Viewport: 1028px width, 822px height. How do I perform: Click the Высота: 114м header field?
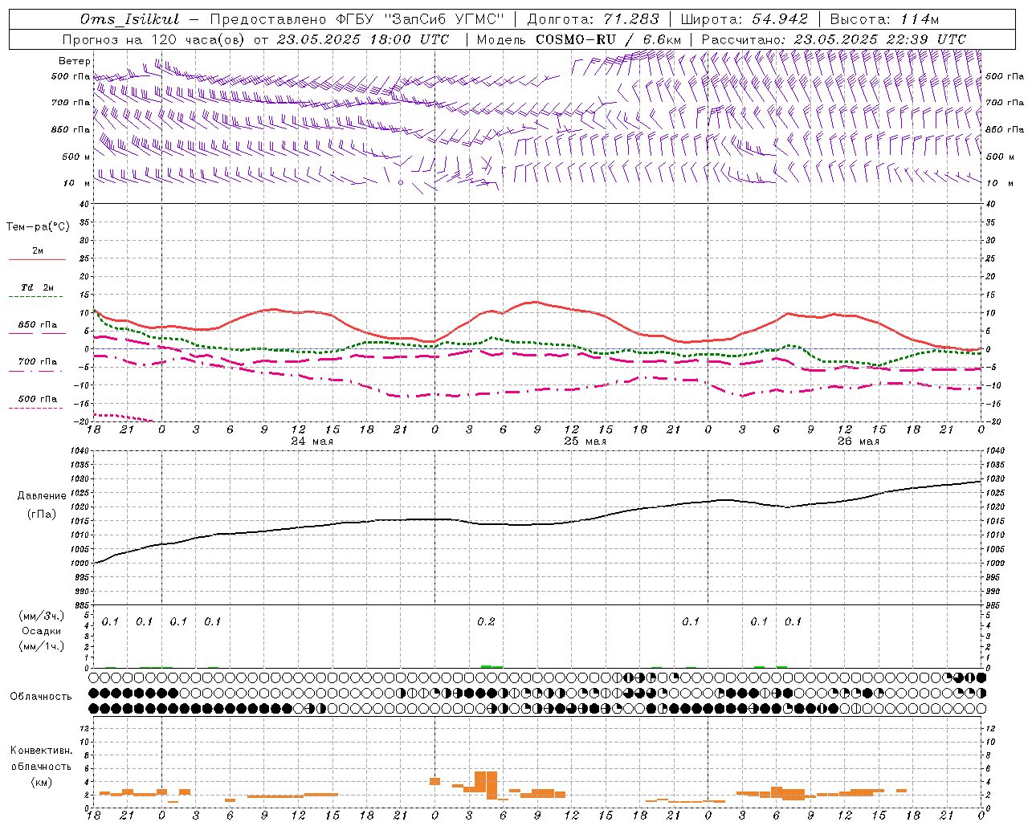884,19
